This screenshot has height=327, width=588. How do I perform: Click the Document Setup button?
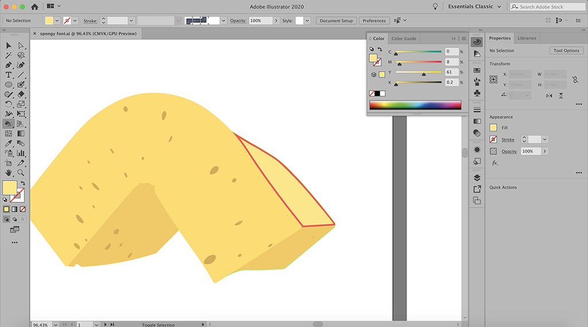coord(336,21)
